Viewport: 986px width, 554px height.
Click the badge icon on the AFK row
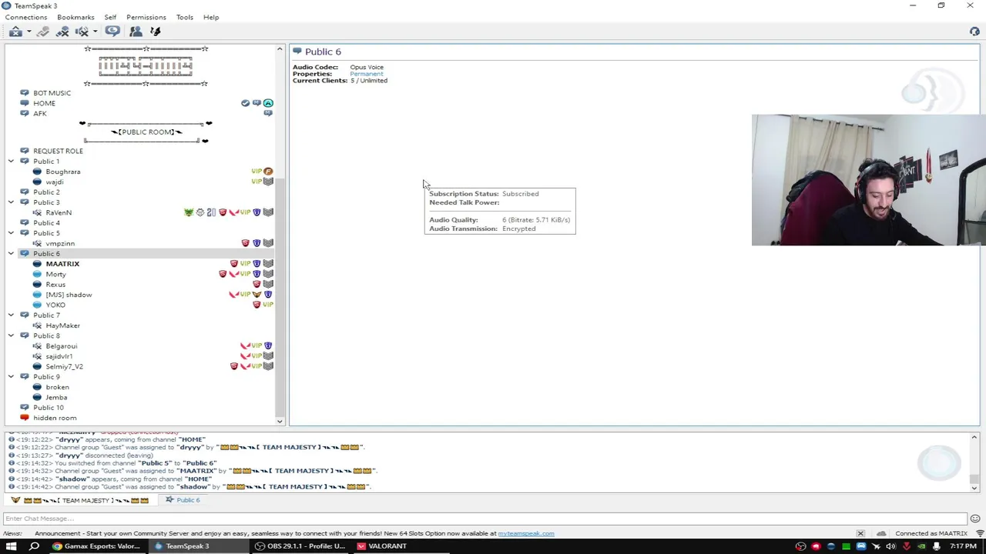coord(268,113)
